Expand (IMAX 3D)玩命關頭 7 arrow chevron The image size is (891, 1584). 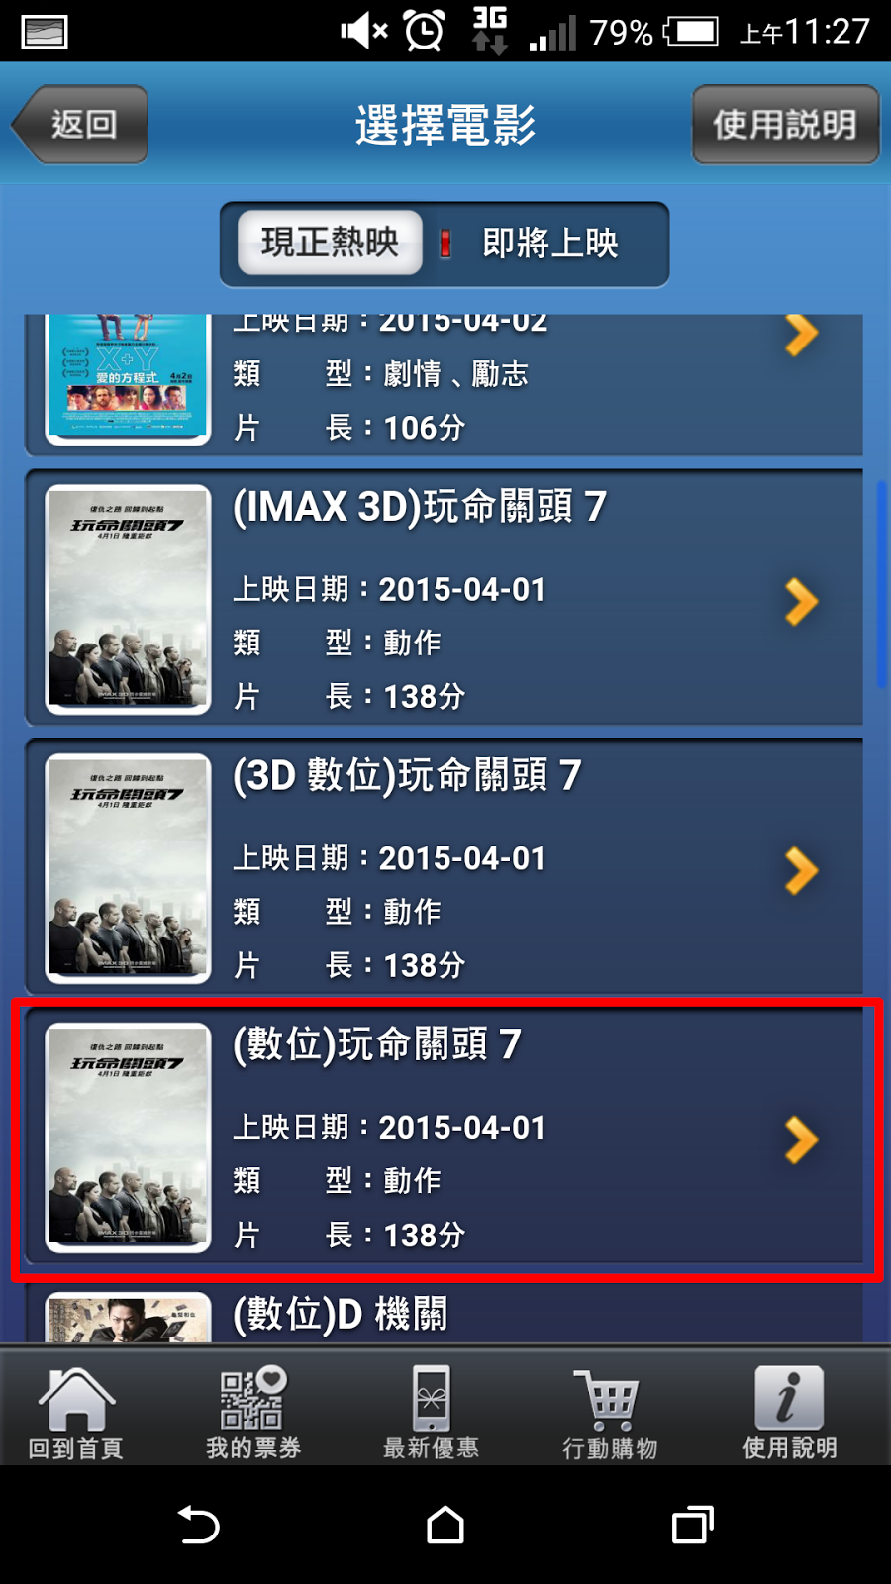[x=801, y=602]
